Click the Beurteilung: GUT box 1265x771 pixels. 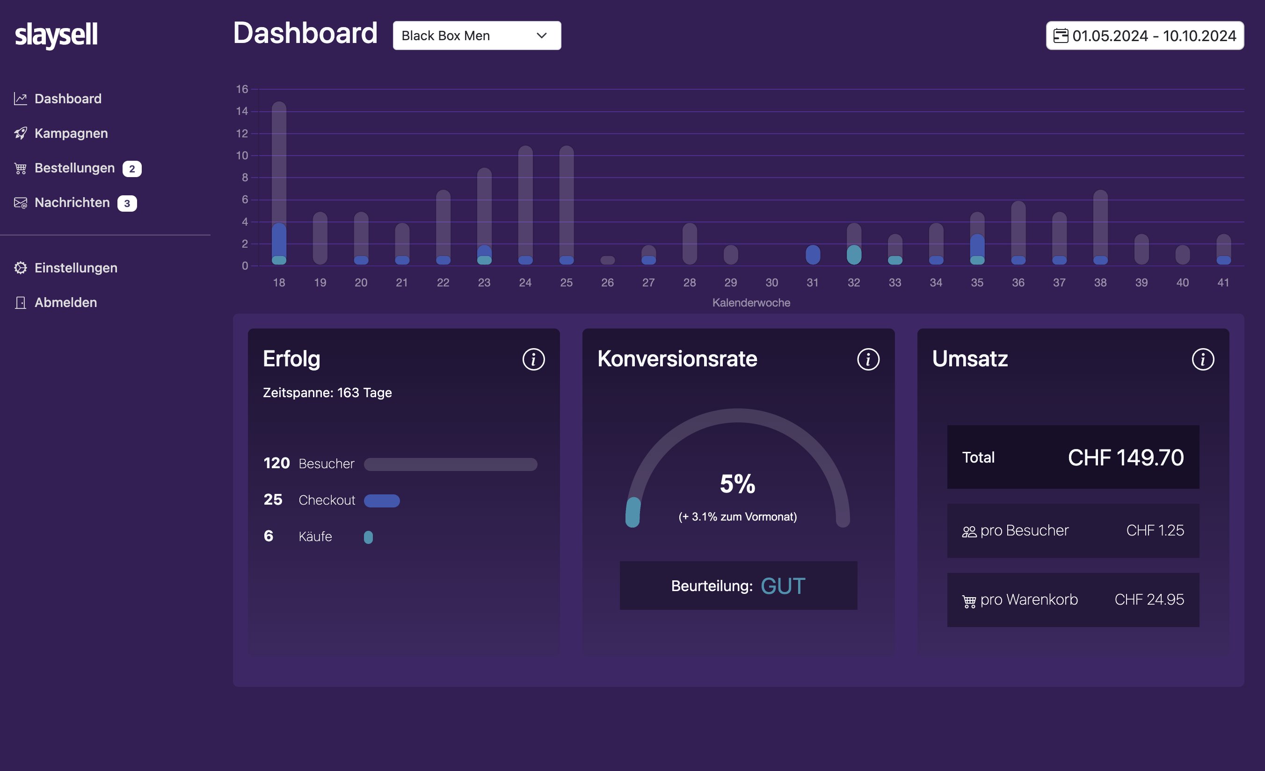coord(738,586)
